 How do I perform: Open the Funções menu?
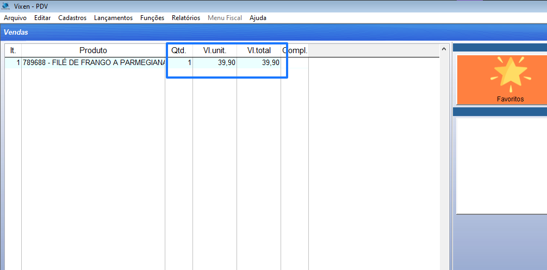click(x=152, y=18)
